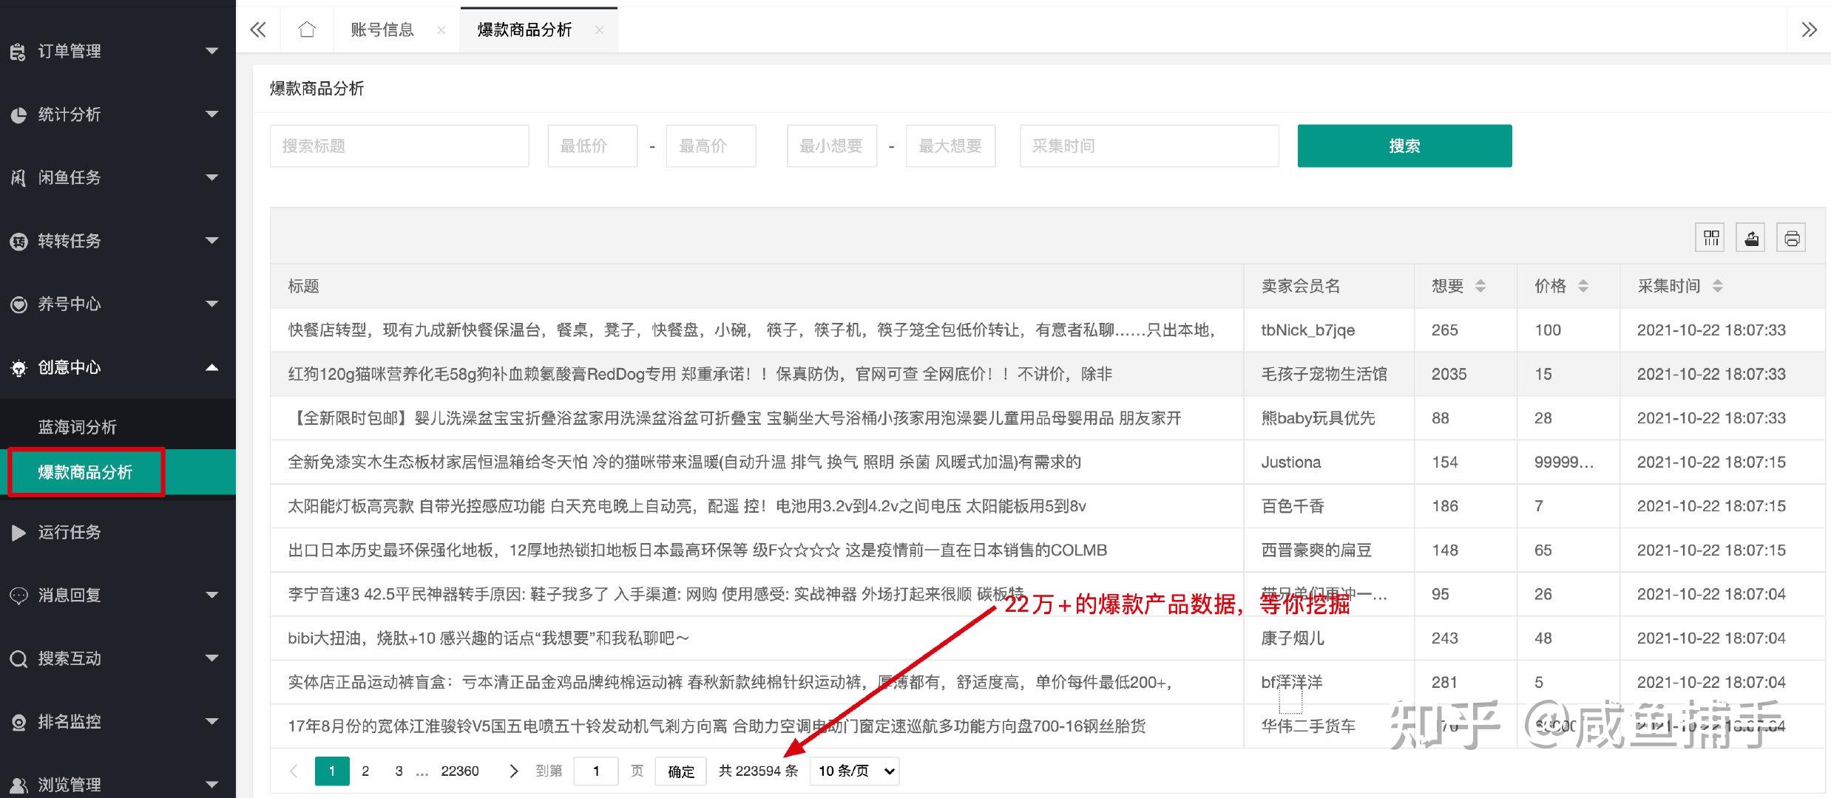Click the green 搜索 button
The image size is (1831, 798).
1404,146
